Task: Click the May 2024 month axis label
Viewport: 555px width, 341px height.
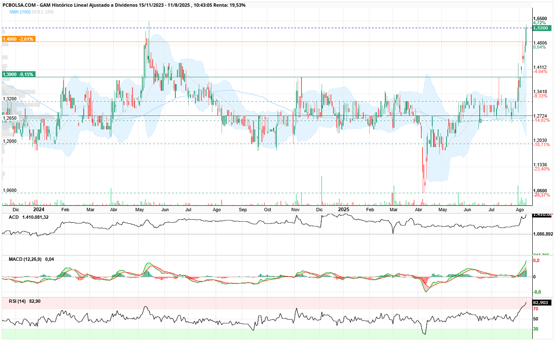Action: [140, 209]
